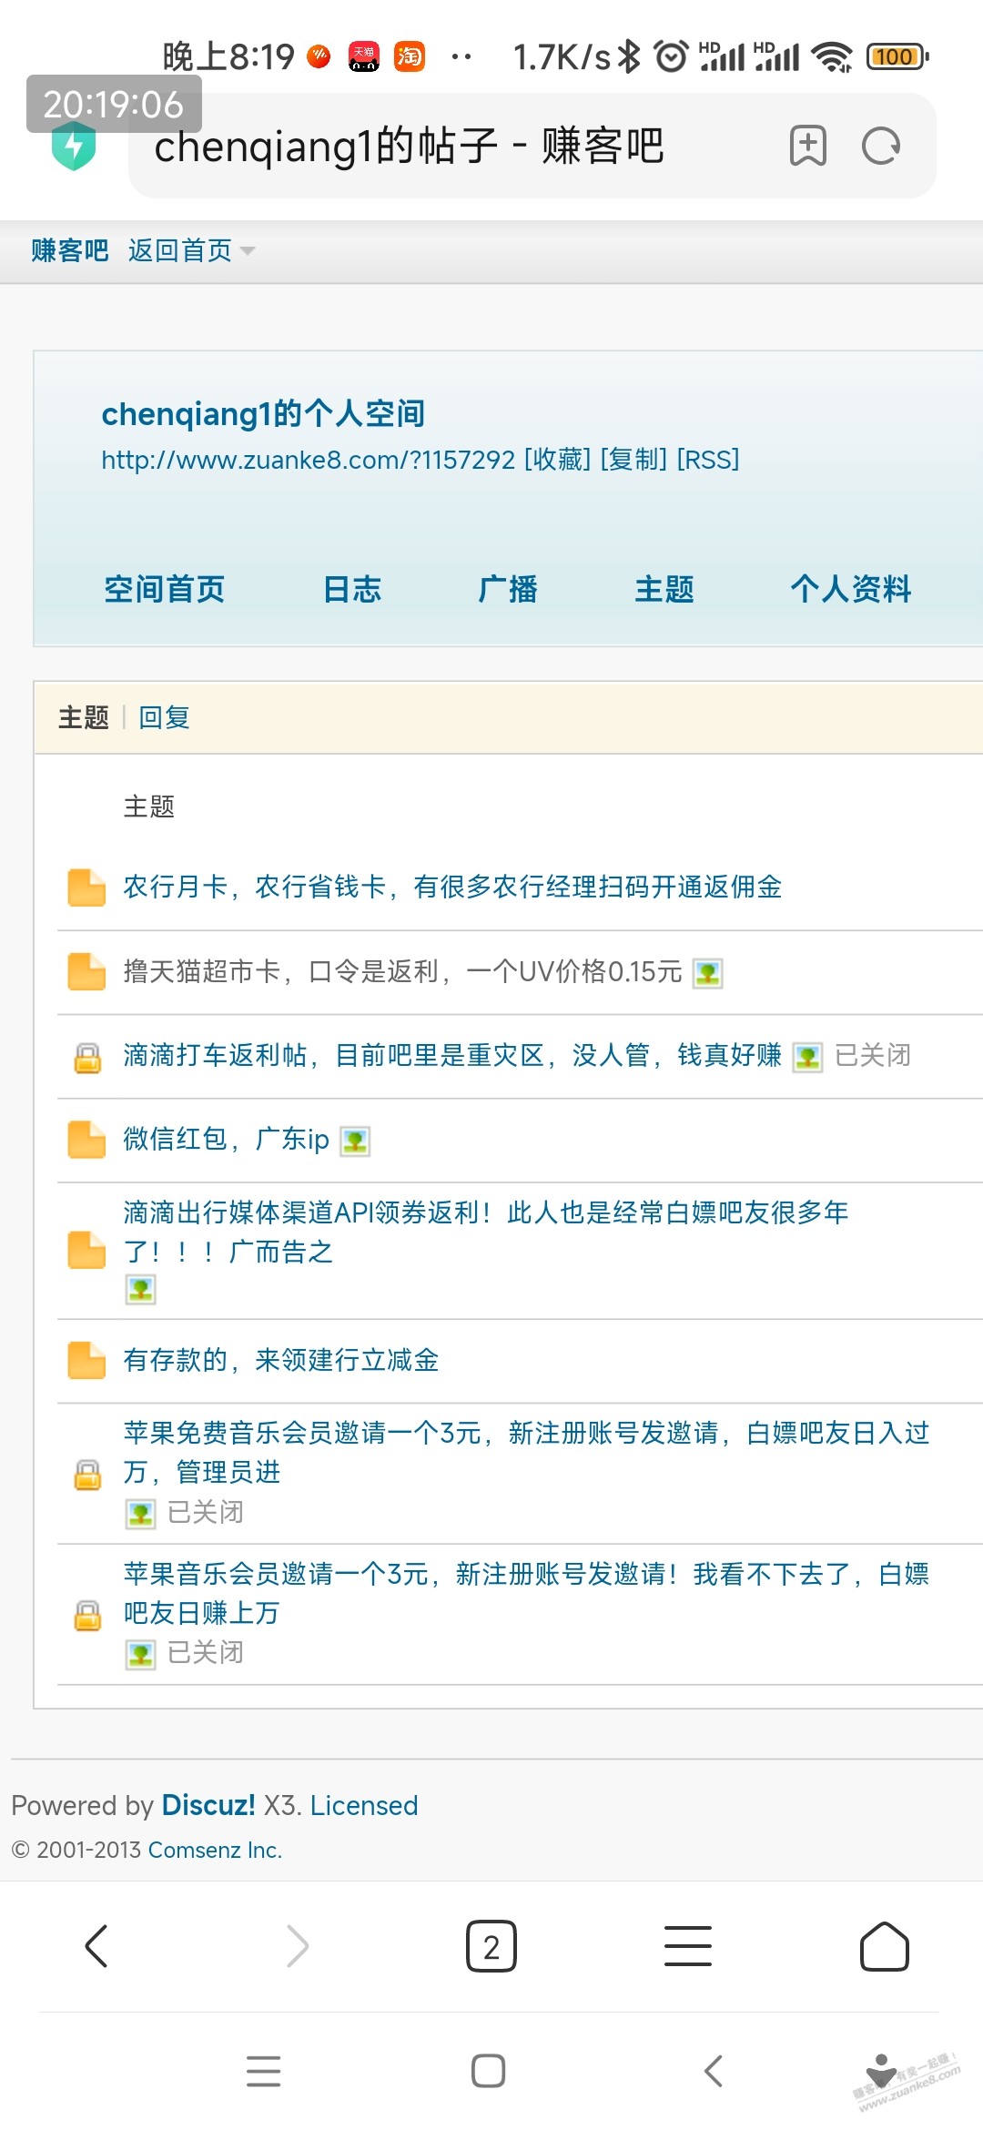This screenshot has height=2130, width=983.
Task: Open the 日志 tab
Action: coord(352,589)
